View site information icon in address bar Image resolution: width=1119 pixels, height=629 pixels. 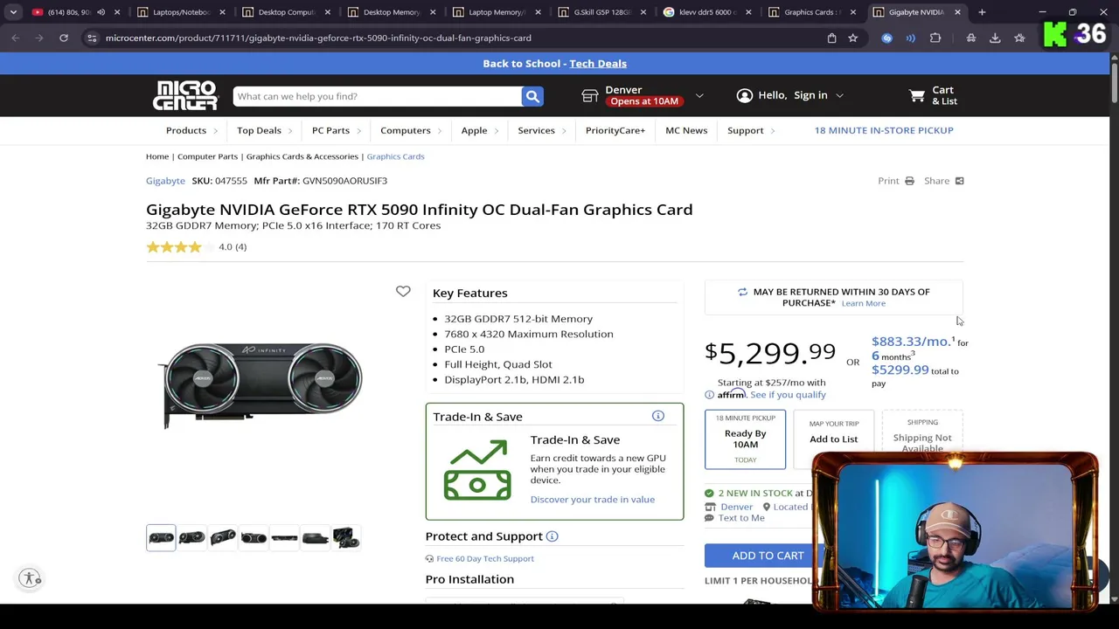pos(92,38)
